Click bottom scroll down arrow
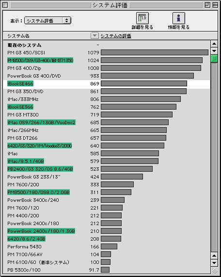This screenshot has height=277, width=221. click(x=214, y=263)
